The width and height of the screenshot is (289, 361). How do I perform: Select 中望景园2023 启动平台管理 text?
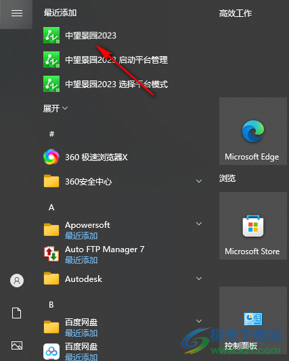(x=116, y=60)
